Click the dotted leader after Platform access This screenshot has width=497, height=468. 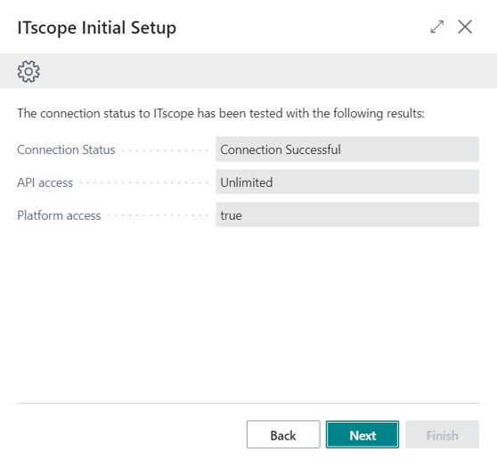tap(158, 216)
